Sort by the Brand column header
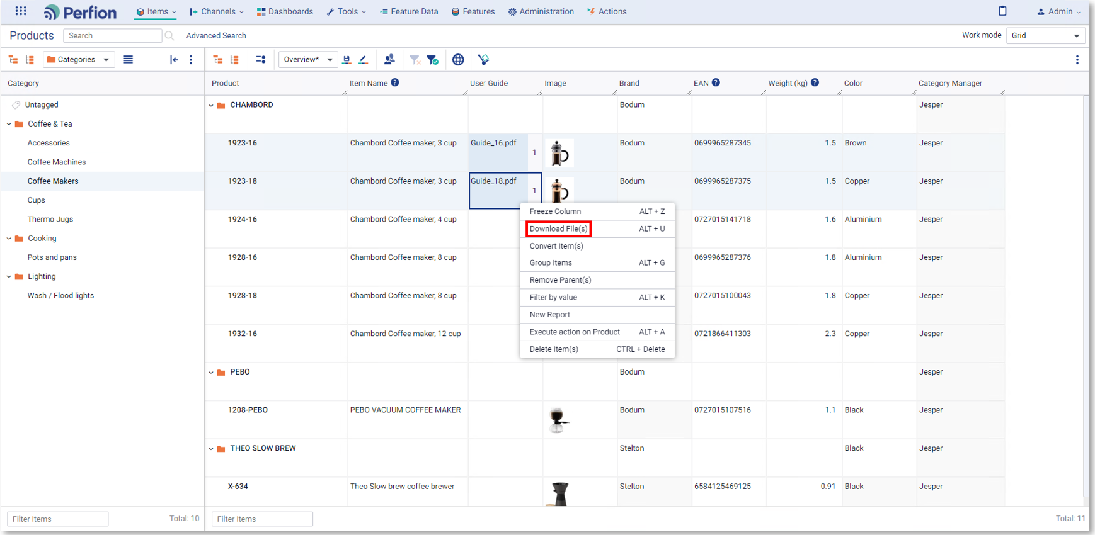 click(x=629, y=83)
